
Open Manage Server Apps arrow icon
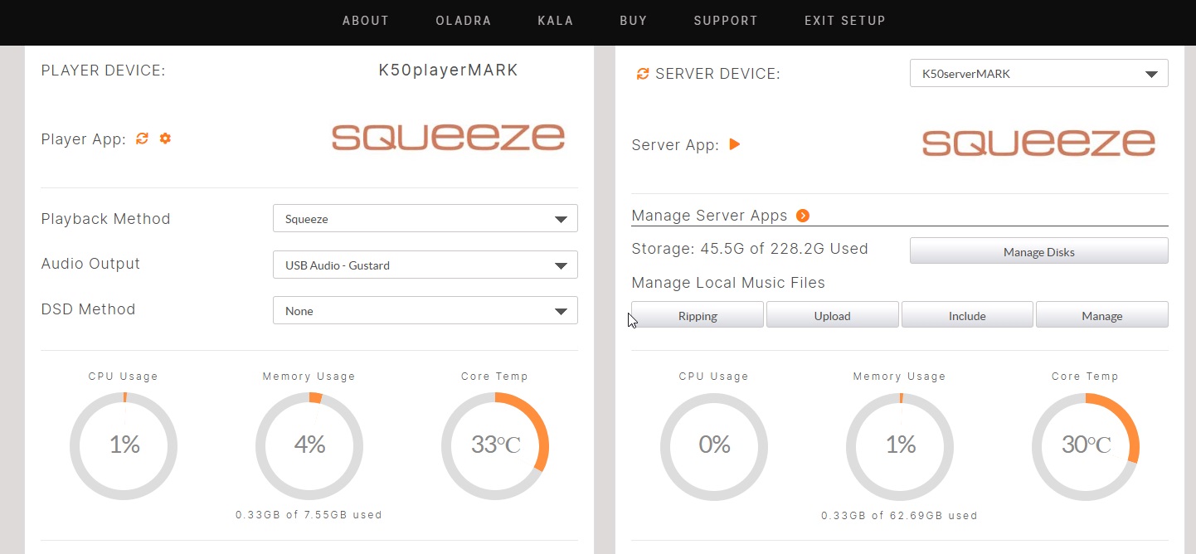coord(802,216)
